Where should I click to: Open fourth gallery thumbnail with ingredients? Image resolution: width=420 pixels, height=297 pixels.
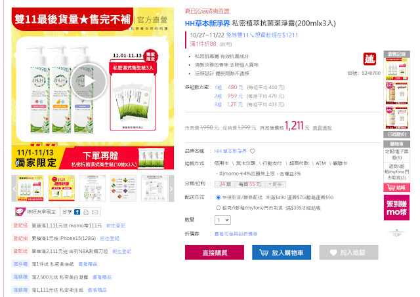tap(123, 188)
